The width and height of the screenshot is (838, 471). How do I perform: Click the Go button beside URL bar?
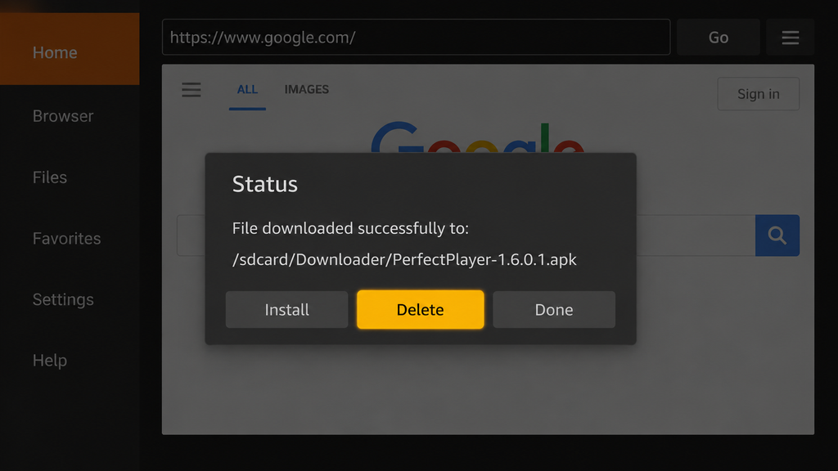[x=719, y=37]
